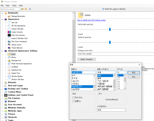Select Dark Color Scheme icon item
Viewport: 154px width, 121px height.
9,35
